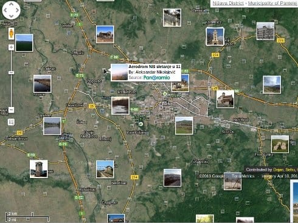The height and width of the screenshot is (223, 298).
Task: Pan the map right with the right arrow
Action: point(17,10)
